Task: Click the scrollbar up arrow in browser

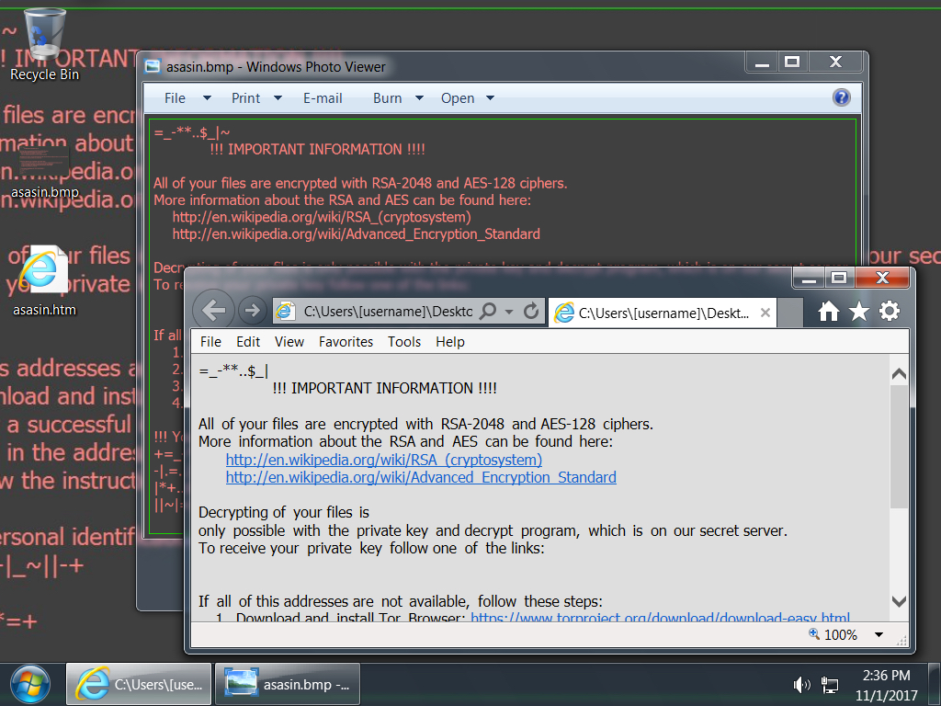Action: [x=899, y=374]
